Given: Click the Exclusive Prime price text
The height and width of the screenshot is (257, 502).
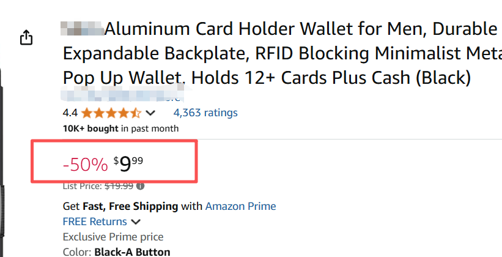Looking at the screenshot, I should (113, 237).
